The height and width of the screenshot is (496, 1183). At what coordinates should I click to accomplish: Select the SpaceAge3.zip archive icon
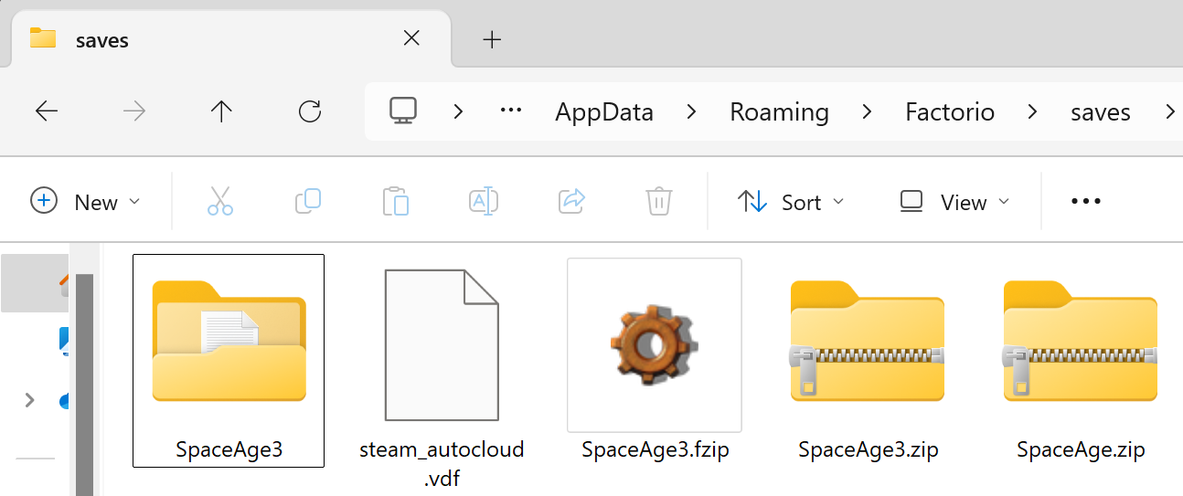point(867,341)
